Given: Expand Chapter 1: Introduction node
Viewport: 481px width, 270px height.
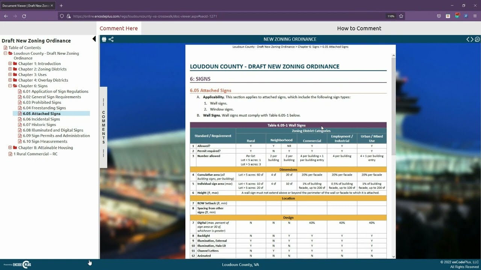Looking at the screenshot, I should pyautogui.click(x=10, y=63).
